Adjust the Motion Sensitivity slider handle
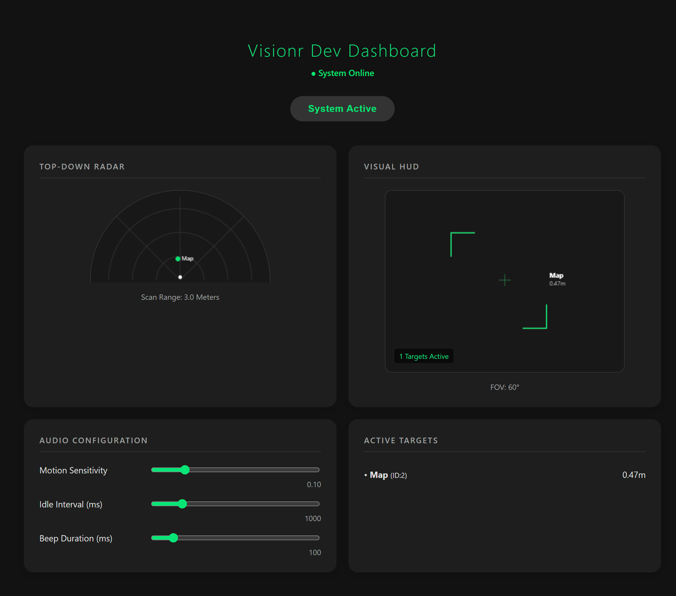 click(x=185, y=470)
